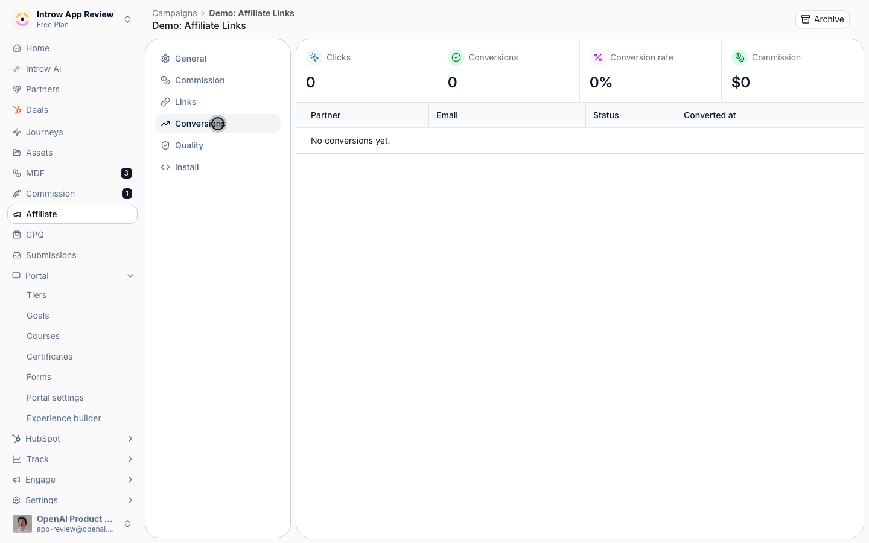Click the user profile avatar
This screenshot has height=543, width=869.
22,524
